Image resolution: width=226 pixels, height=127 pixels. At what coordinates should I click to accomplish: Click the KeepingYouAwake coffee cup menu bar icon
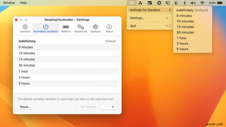(131, 3)
